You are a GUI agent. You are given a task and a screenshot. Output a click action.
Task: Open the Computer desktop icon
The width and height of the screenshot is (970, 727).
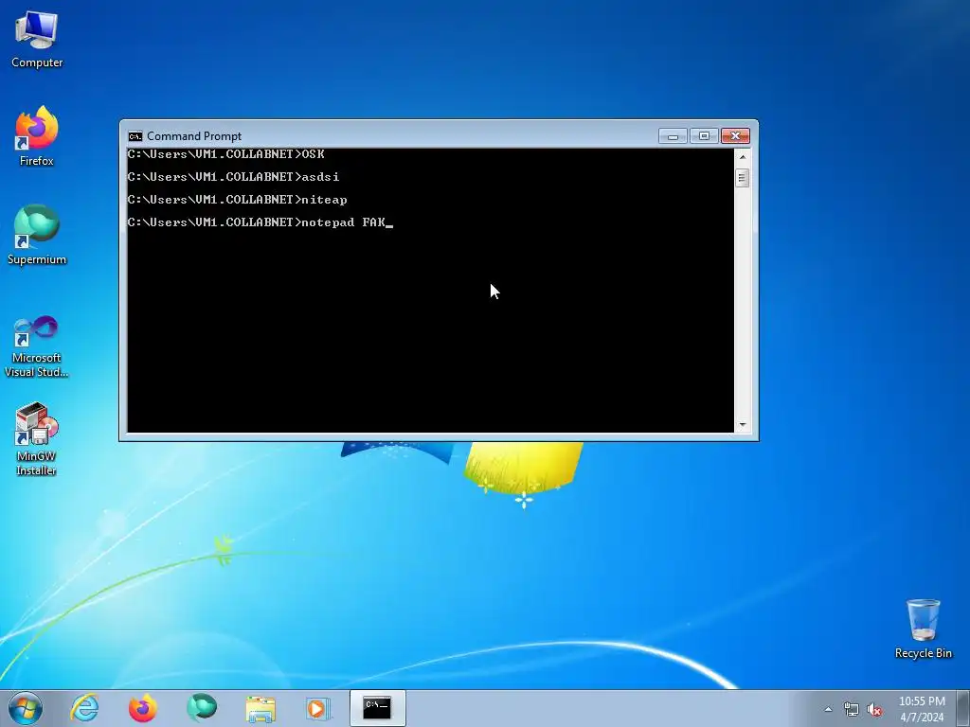[x=37, y=39]
